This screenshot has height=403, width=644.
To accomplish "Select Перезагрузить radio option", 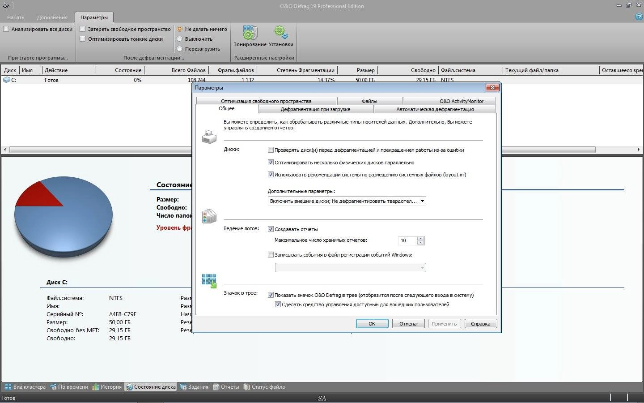I will [x=180, y=49].
